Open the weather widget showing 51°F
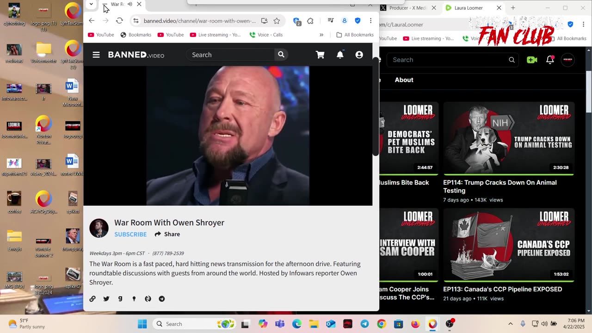The image size is (592, 333). tap(27, 324)
